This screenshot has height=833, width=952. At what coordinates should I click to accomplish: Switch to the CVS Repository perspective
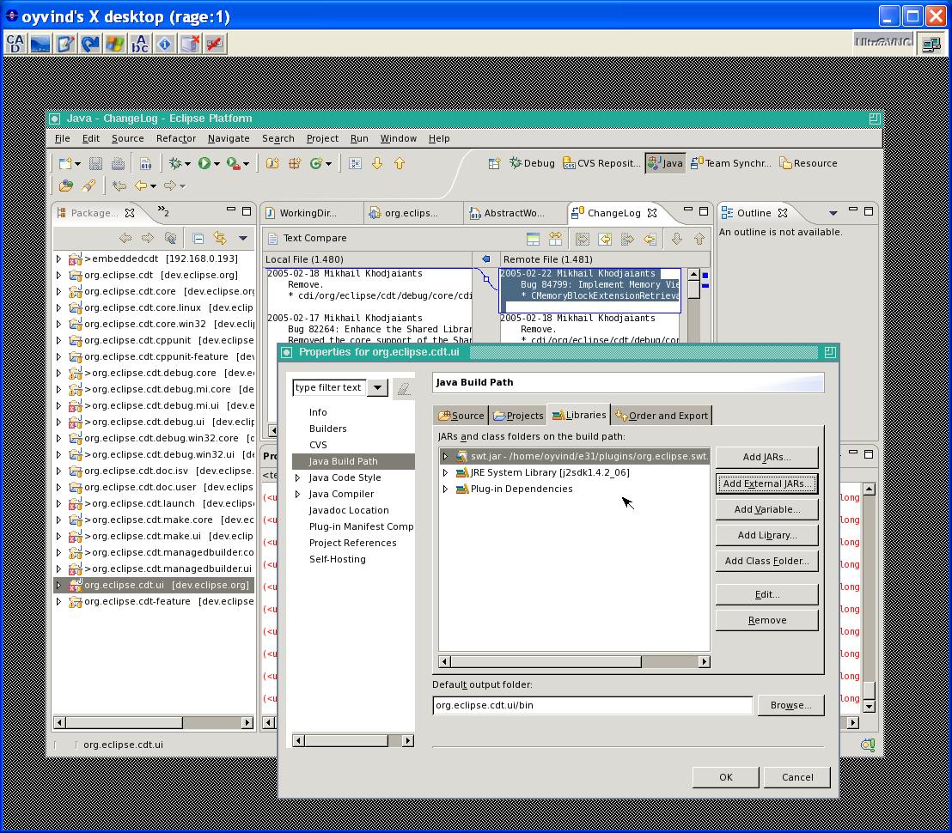tap(601, 163)
